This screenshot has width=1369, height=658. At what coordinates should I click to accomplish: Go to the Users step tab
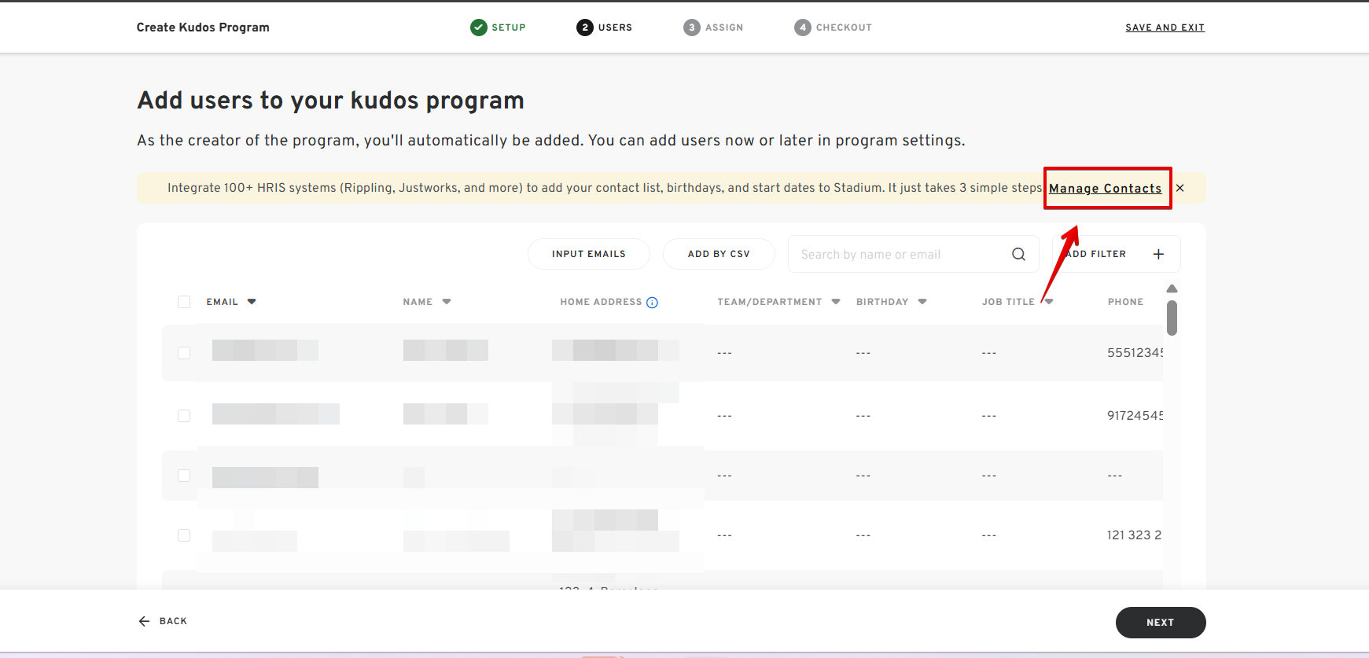click(x=604, y=28)
